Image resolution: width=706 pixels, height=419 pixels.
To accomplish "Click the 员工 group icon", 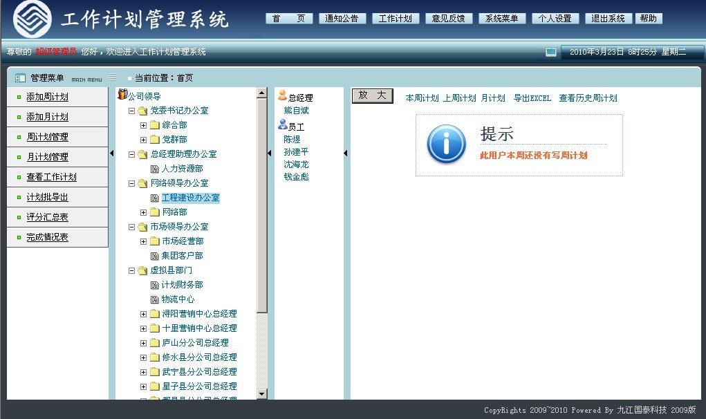I will click(282, 125).
